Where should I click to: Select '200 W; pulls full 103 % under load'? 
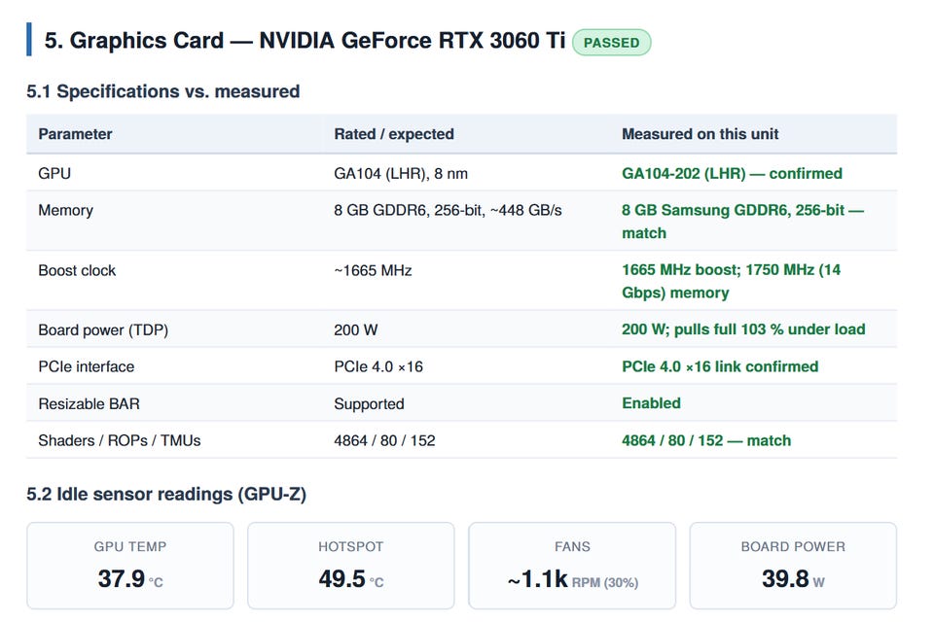(743, 329)
